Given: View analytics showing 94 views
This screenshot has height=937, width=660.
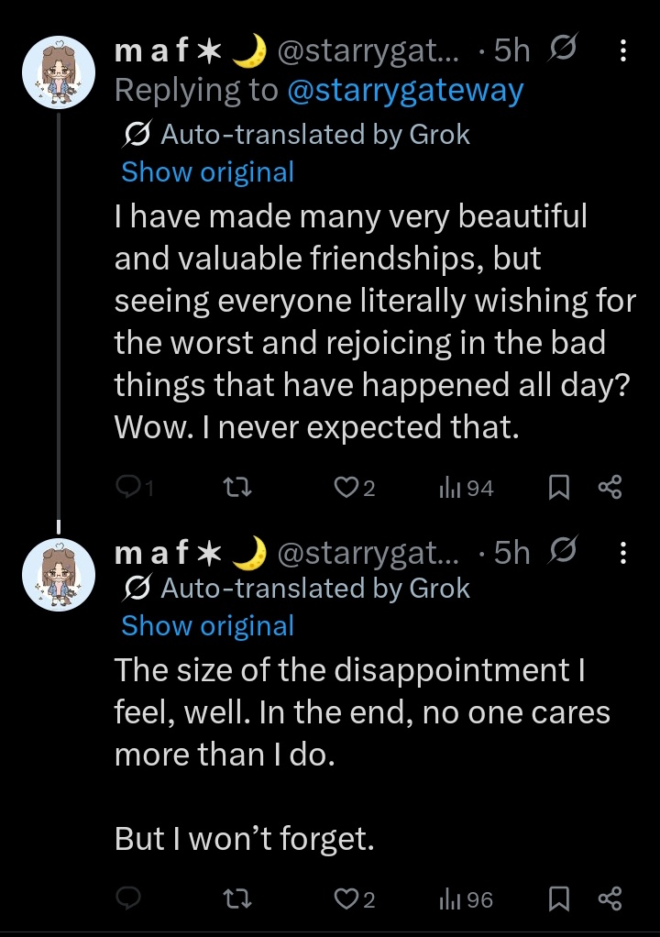Looking at the screenshot, I should pyautogui.click(x=466, y=489).
